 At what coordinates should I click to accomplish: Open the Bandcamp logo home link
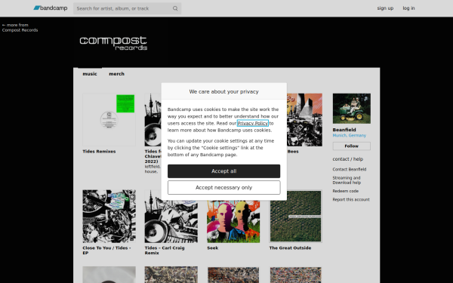click(51, 8)
